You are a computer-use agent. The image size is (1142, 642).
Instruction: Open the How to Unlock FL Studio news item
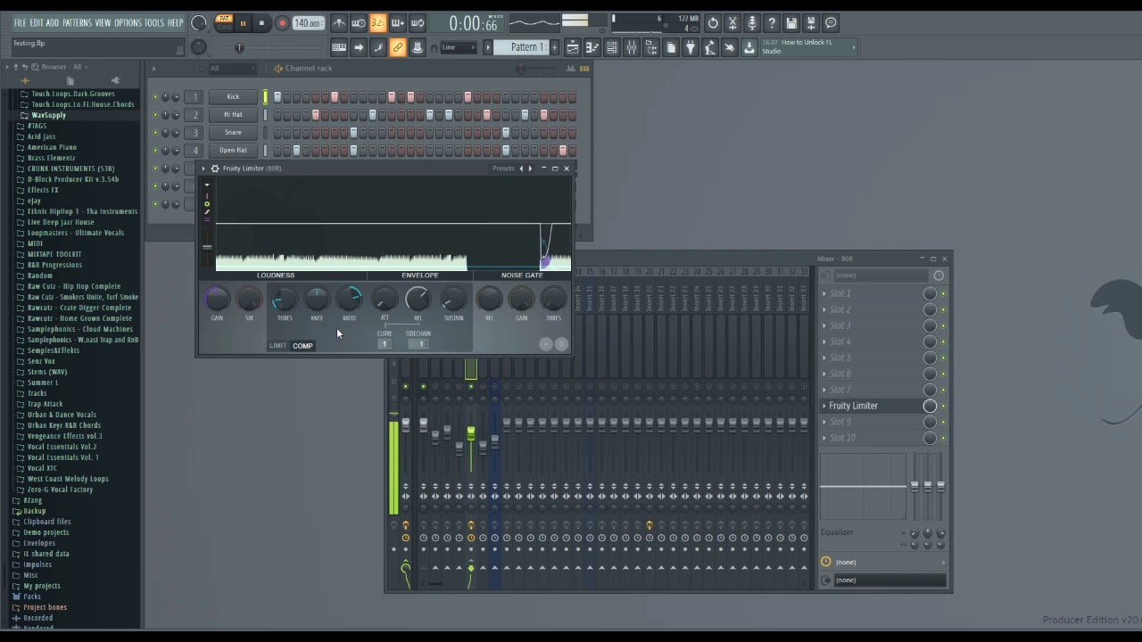[x=807, y=46]
